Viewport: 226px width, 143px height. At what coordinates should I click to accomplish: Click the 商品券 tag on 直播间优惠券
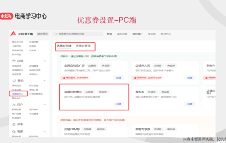coord(103,92)
